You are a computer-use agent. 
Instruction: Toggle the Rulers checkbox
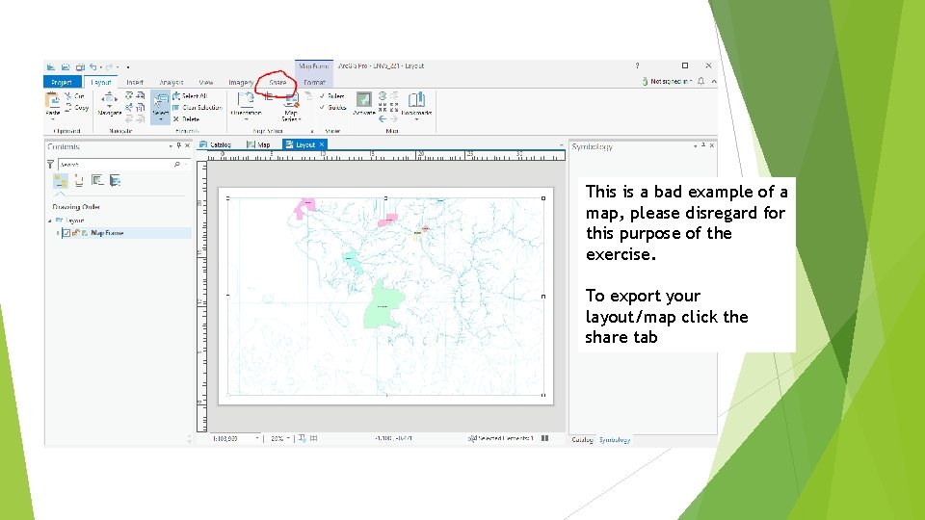click(332, 95)
